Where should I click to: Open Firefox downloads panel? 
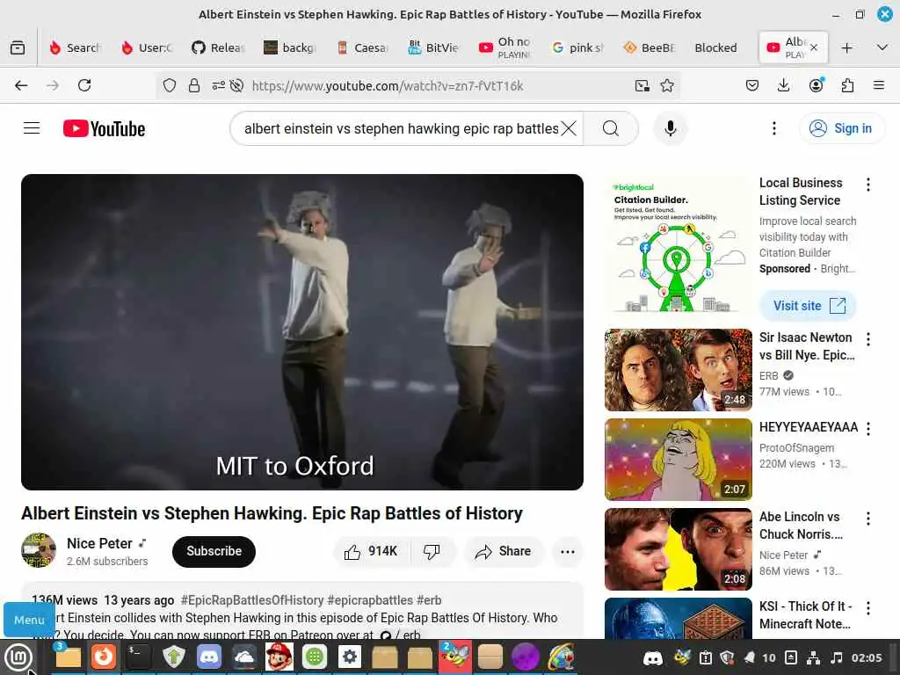783,85
